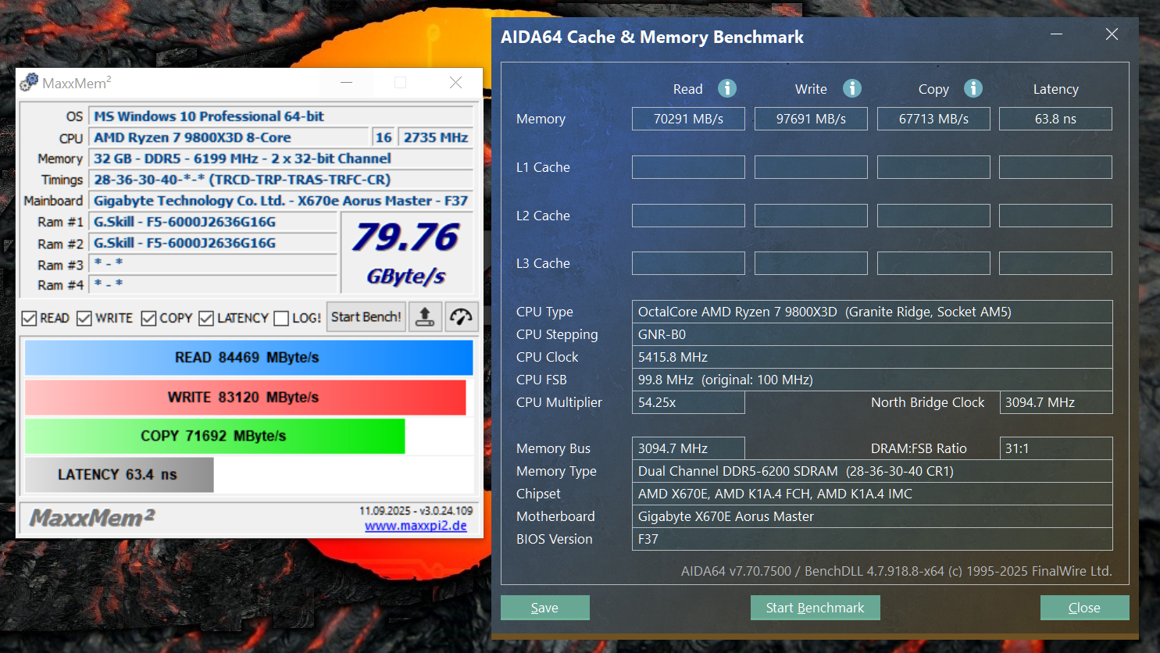Click the Chipset AMD X670E field
Viewport: 1160px width, 653px height.
[x=872, y=494]
